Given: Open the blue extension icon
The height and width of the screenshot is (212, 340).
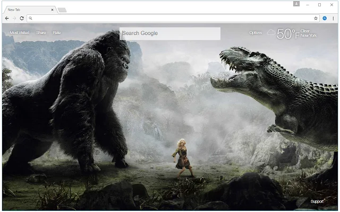Looking at the screenshot, I should (x=325, y=19).
